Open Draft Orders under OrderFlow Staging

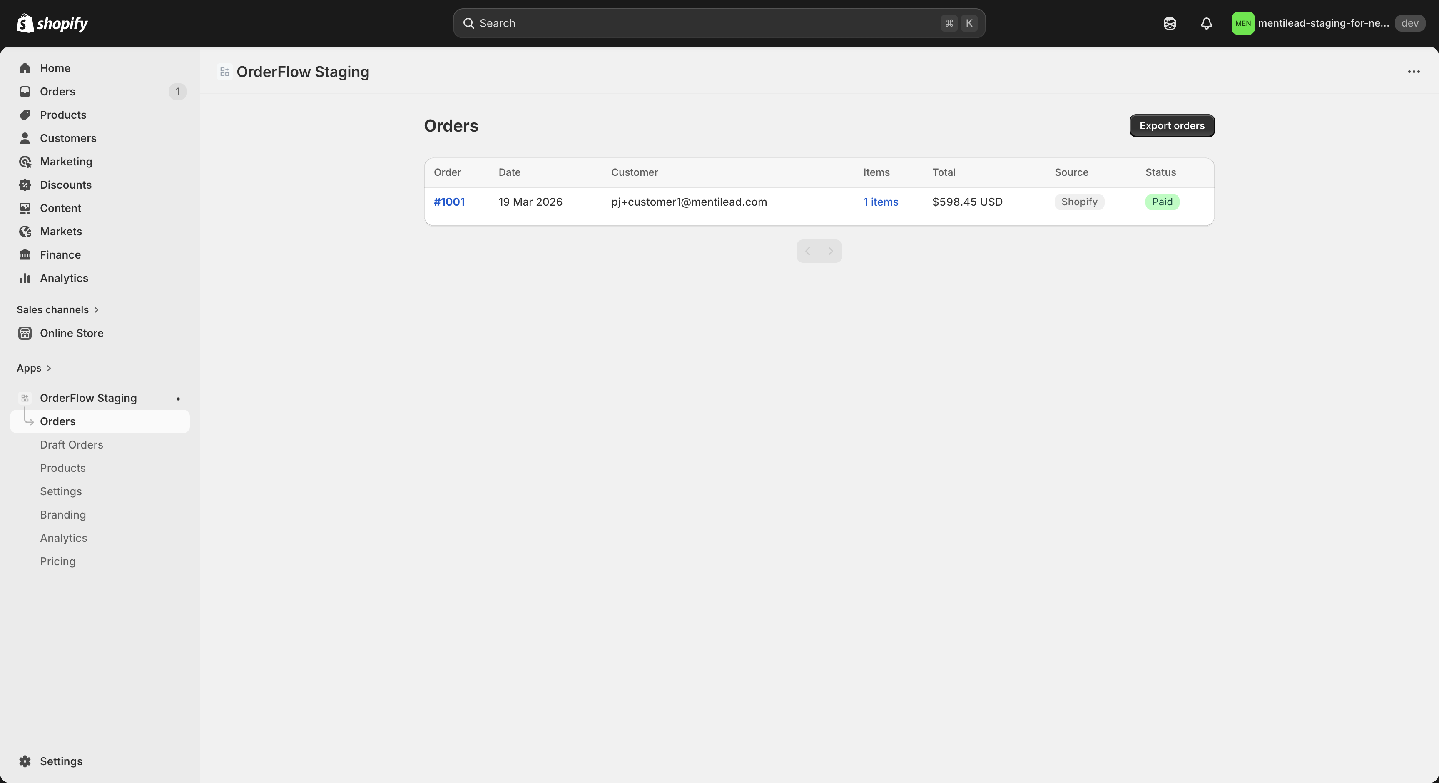tap(71, 445)
